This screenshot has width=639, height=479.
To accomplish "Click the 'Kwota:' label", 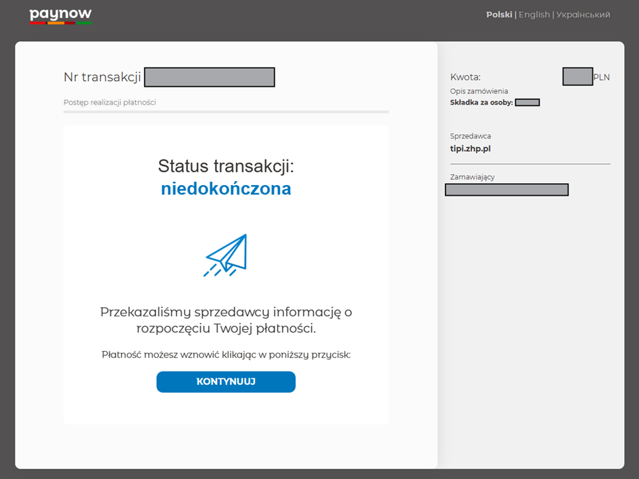I will click(465, 77).
